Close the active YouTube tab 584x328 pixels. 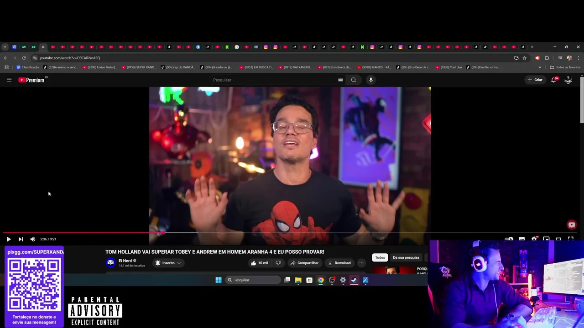(x=43, y=47)
